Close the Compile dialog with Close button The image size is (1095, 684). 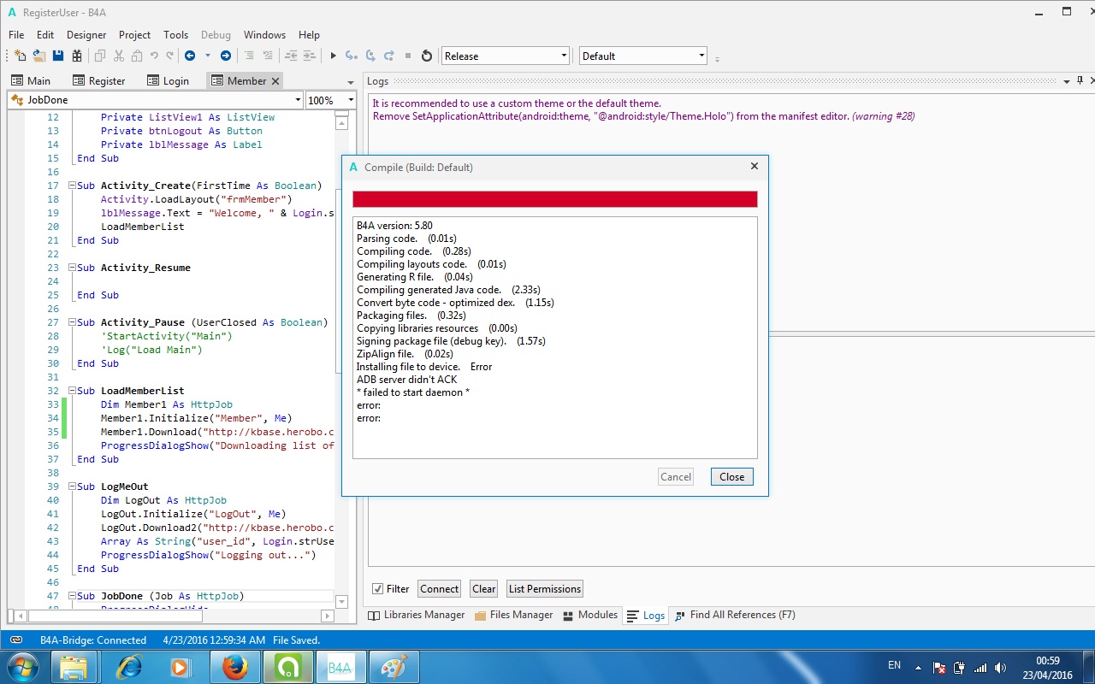731,476
